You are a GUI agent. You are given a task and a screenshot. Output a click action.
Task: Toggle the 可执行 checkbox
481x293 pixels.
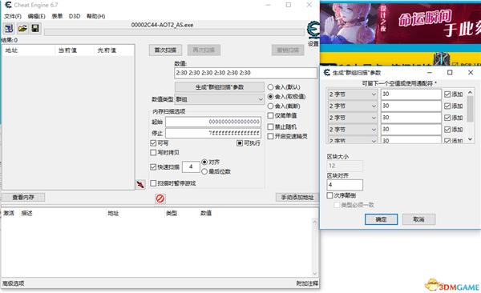pos(249,143)
